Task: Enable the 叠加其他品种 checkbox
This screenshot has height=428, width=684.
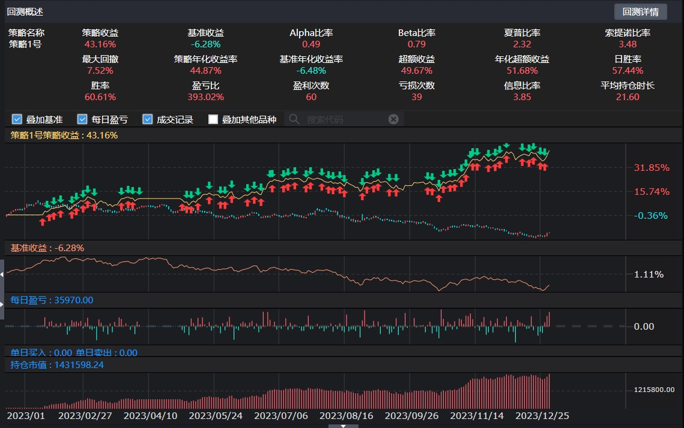Action: coord(213,119)
